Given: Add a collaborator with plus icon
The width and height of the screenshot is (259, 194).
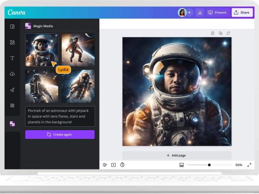Looking at the screenshot, I should tap(190, 13).
